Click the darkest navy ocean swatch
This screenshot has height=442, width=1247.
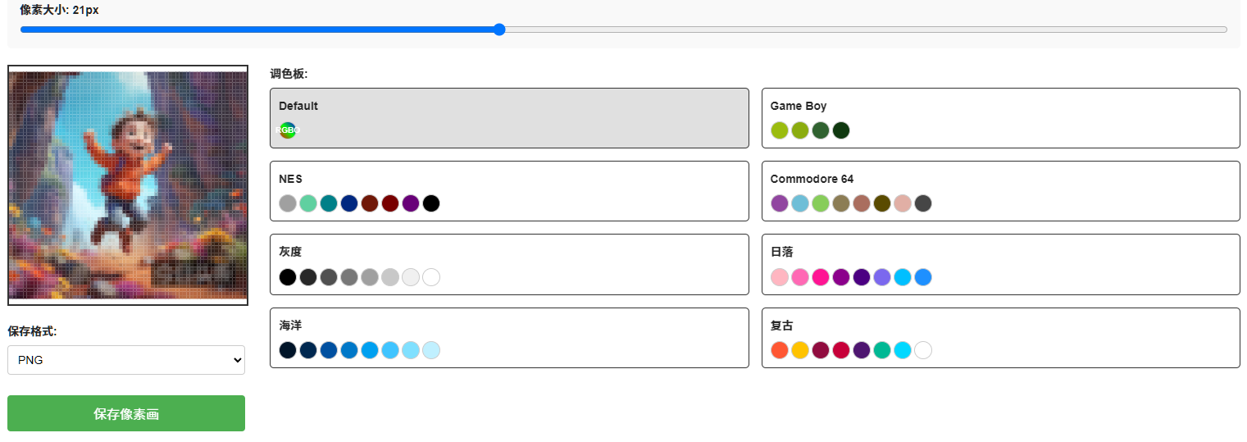click(x=288, y=350)
